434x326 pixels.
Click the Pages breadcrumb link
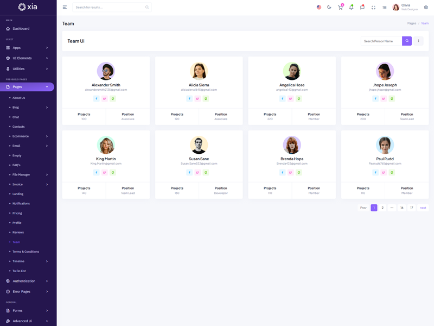(411, 23)
